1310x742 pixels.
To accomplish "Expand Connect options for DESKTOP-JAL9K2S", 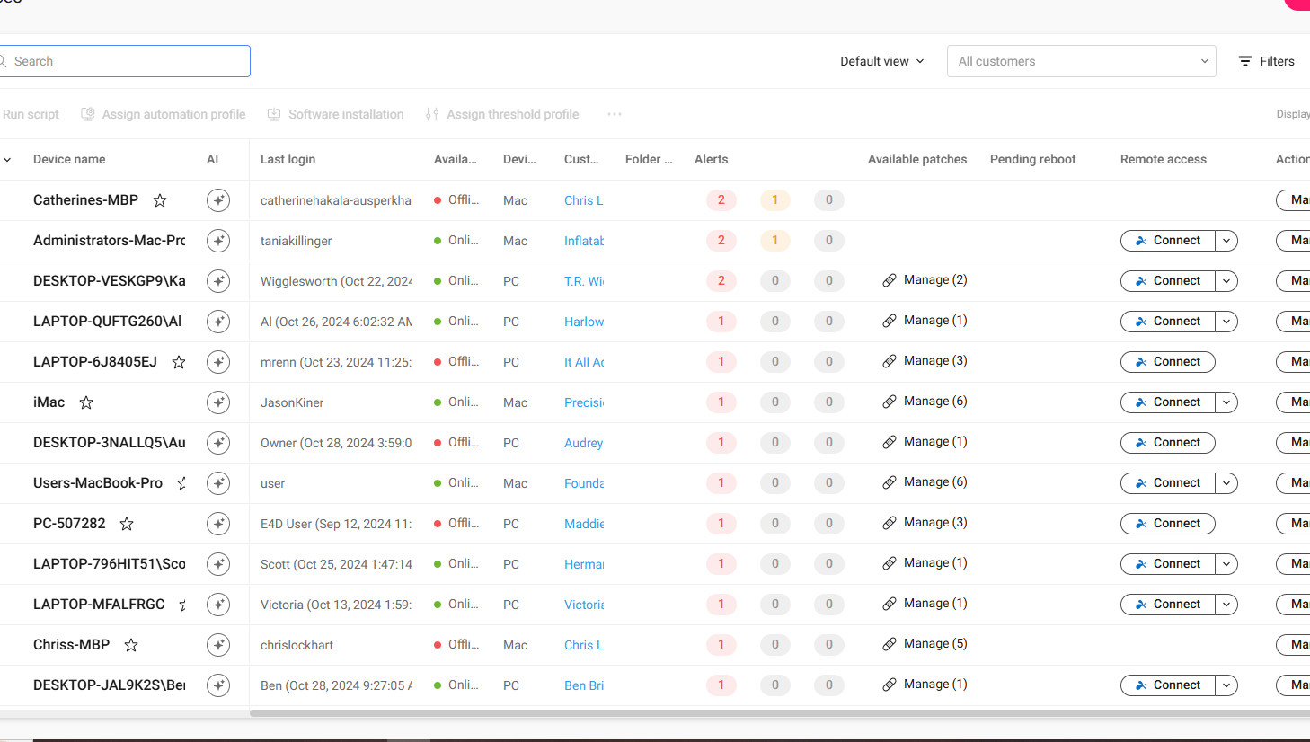I will (x=1226, y=685).
